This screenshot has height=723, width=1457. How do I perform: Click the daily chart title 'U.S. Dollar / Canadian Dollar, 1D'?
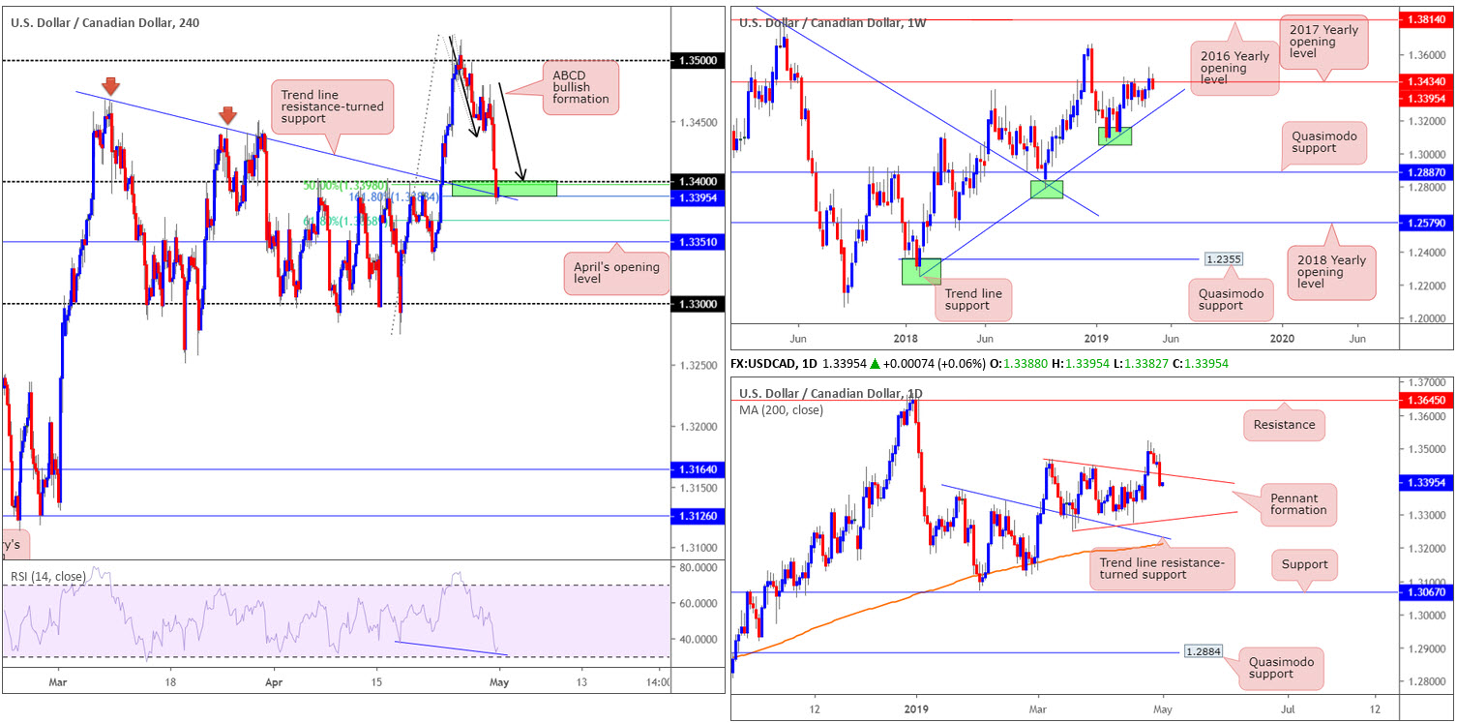(x=831, y=393)
